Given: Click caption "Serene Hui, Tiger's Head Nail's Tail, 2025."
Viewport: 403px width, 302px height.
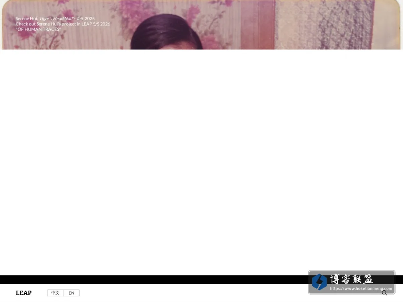Looking at the screenshot, I should pos(56,18).
